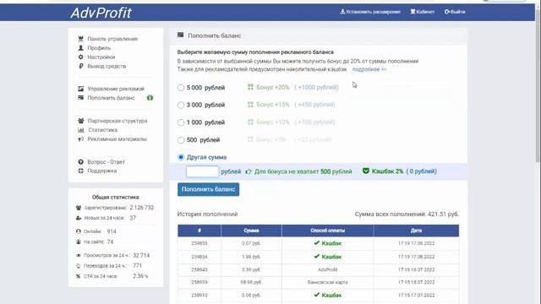541x304 pixels.
Task: Click the install extension download icon
Action: [342, 11]
